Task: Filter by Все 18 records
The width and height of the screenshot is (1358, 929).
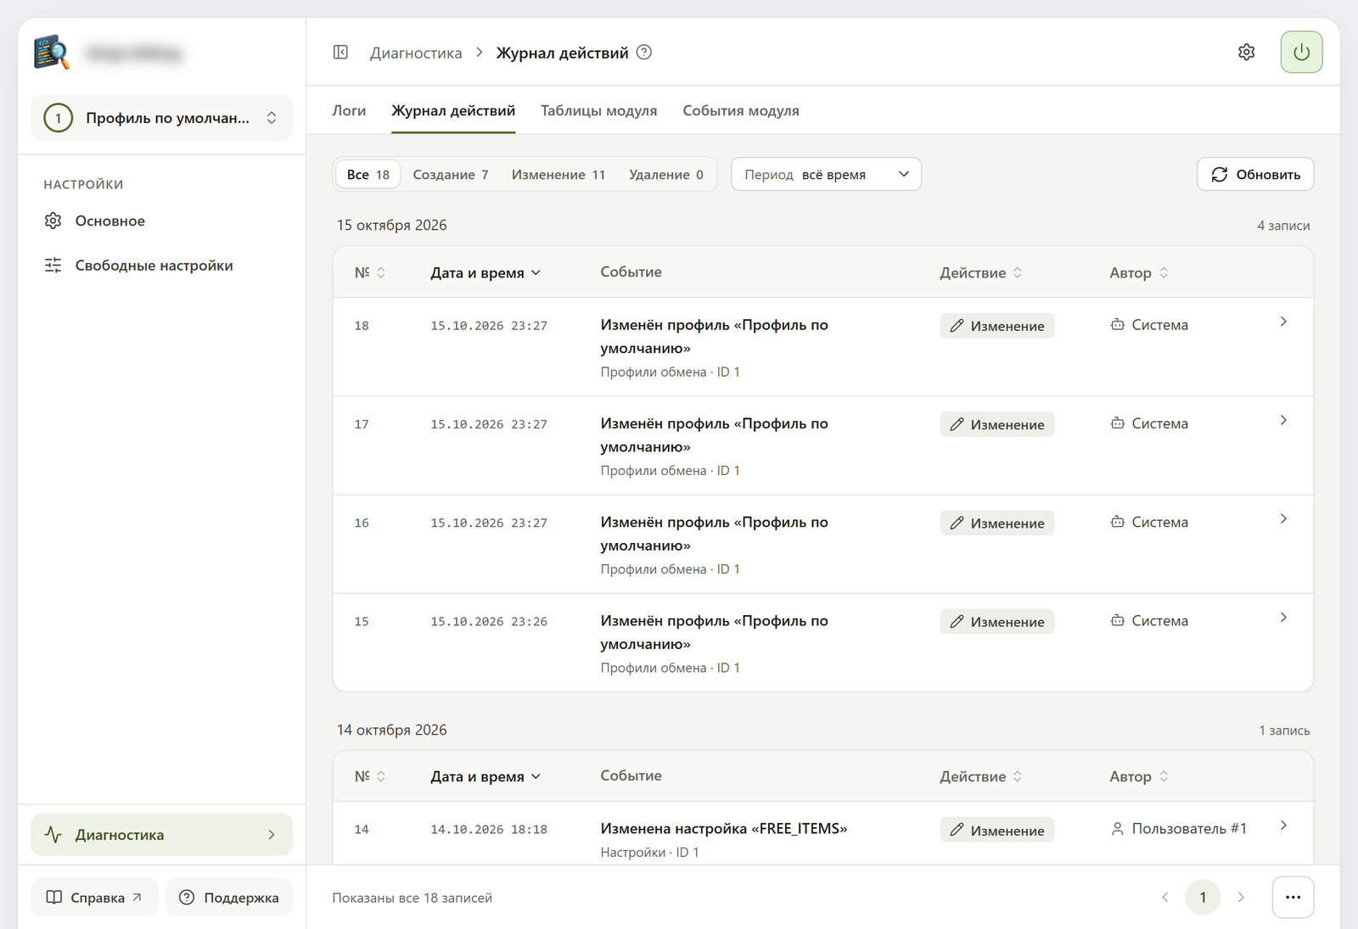Action: 368,175
